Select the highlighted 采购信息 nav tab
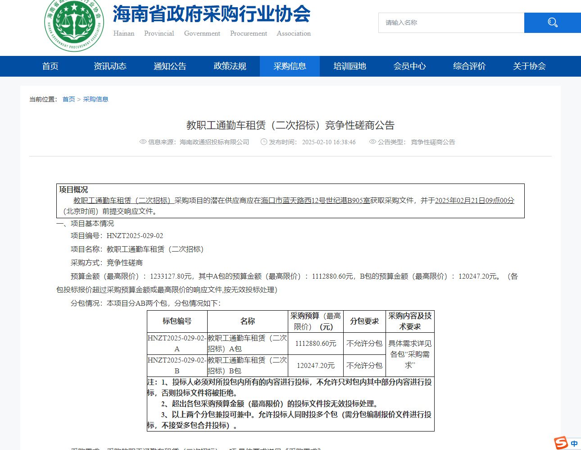Image resolution: width=581 pixels, height=450 pixels. (290, 66)
